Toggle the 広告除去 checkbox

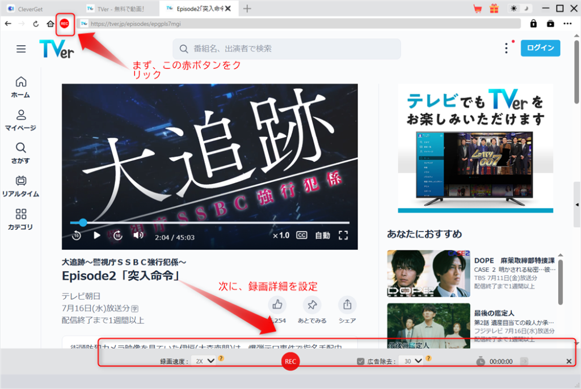click(360, 361)
